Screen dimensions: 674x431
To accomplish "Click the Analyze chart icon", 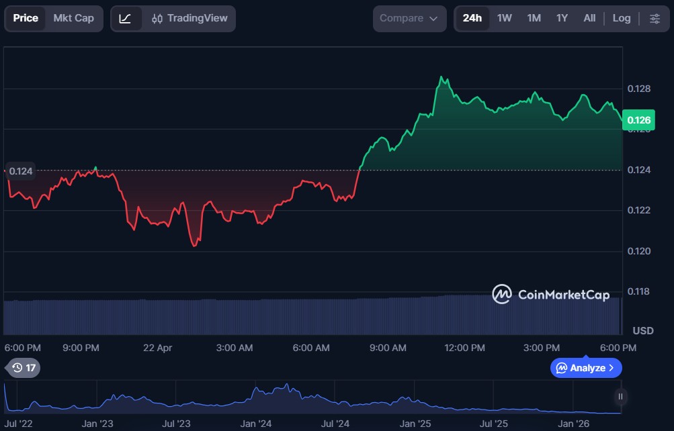I will (x=562, y=368).
